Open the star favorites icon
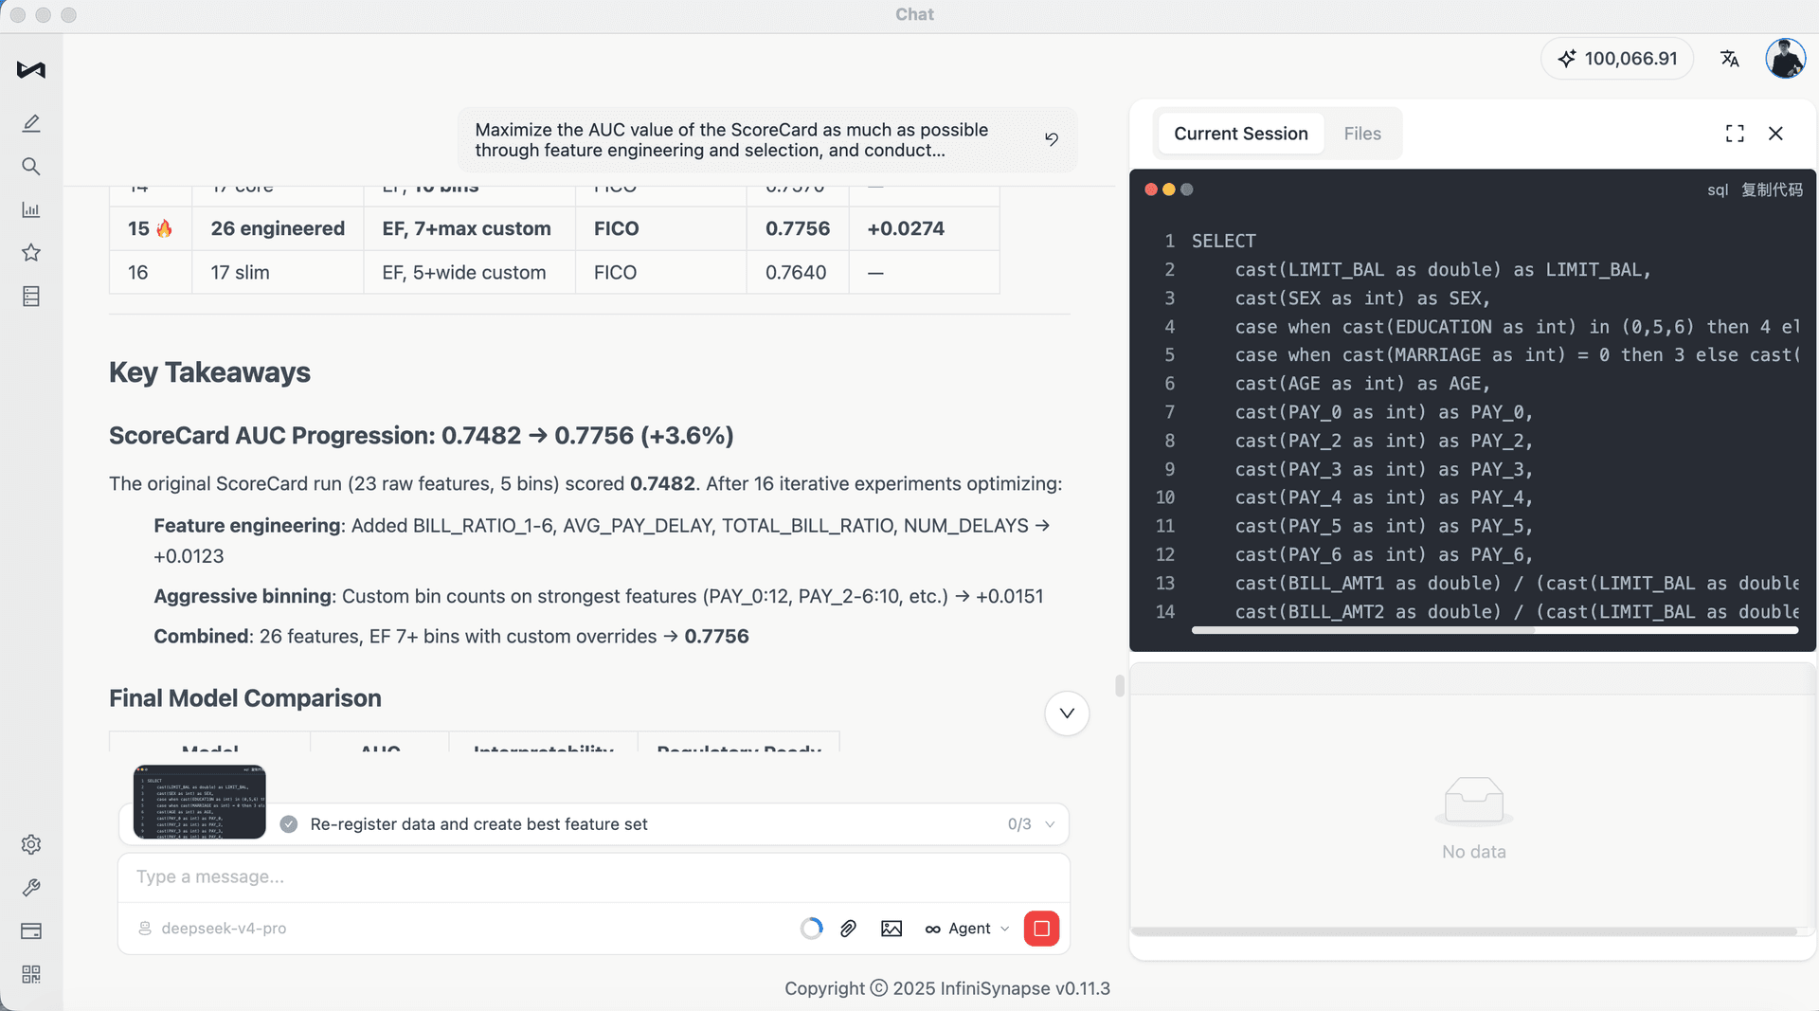The image size is (1819, 1011). [31, 252]
